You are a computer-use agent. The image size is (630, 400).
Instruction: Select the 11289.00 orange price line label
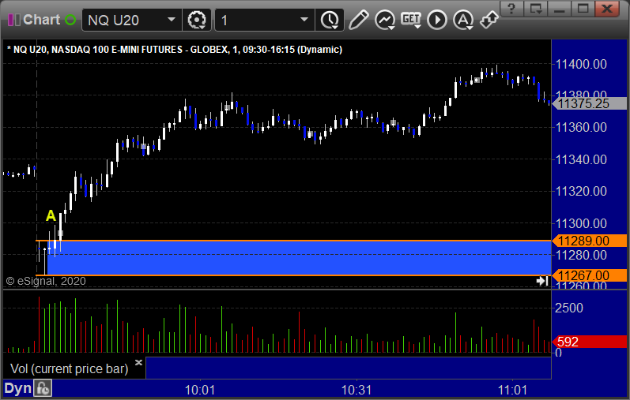[x=590, y=241]
